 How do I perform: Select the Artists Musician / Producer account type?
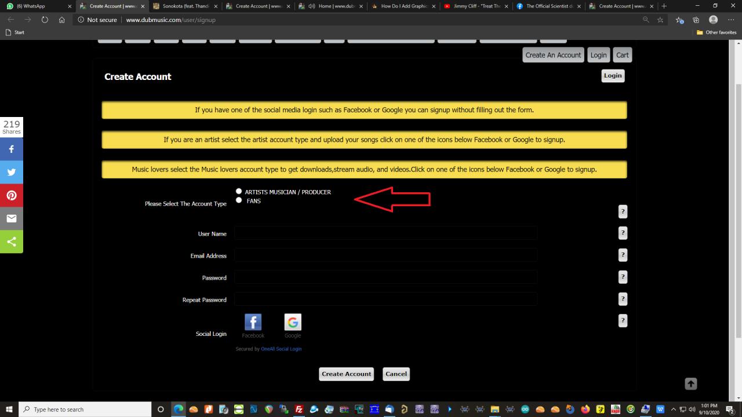click(x=239, y=191)
